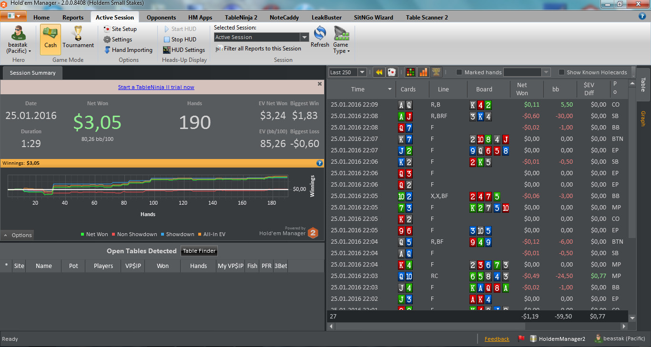651x347 pixels.
Task: Click the trophy icon in hands toolbar
Action: [x=436, y=72]
